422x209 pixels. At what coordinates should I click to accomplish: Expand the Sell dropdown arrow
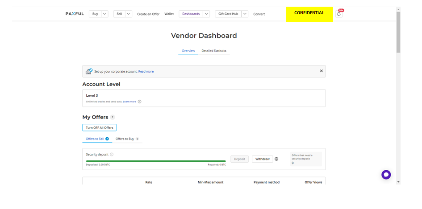click(129, 14)
